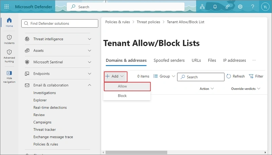This screenshot has width=272, height=155.
Task: Choose Block from the Add menu
Action: click(x=127, y=96)
